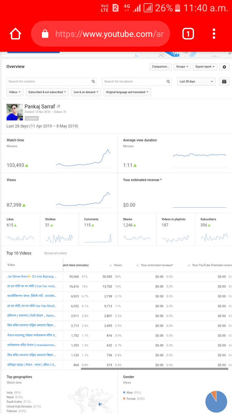Click the Male (91%) legend entry
Viewport: 232px width, 414px height.
[132, 393]
